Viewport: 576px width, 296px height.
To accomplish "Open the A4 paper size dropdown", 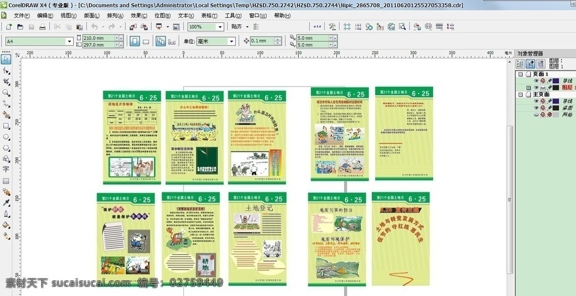I will coord(69,42).
